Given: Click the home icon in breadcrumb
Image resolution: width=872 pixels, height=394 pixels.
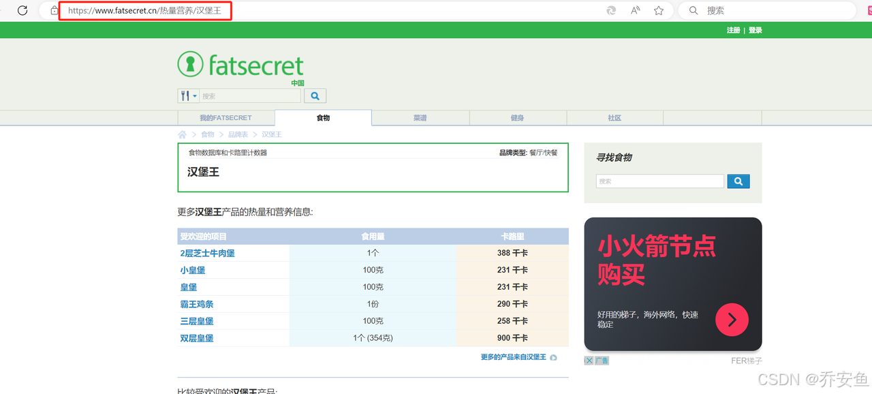Looking at the screenshot, I should tap(182, 134).
